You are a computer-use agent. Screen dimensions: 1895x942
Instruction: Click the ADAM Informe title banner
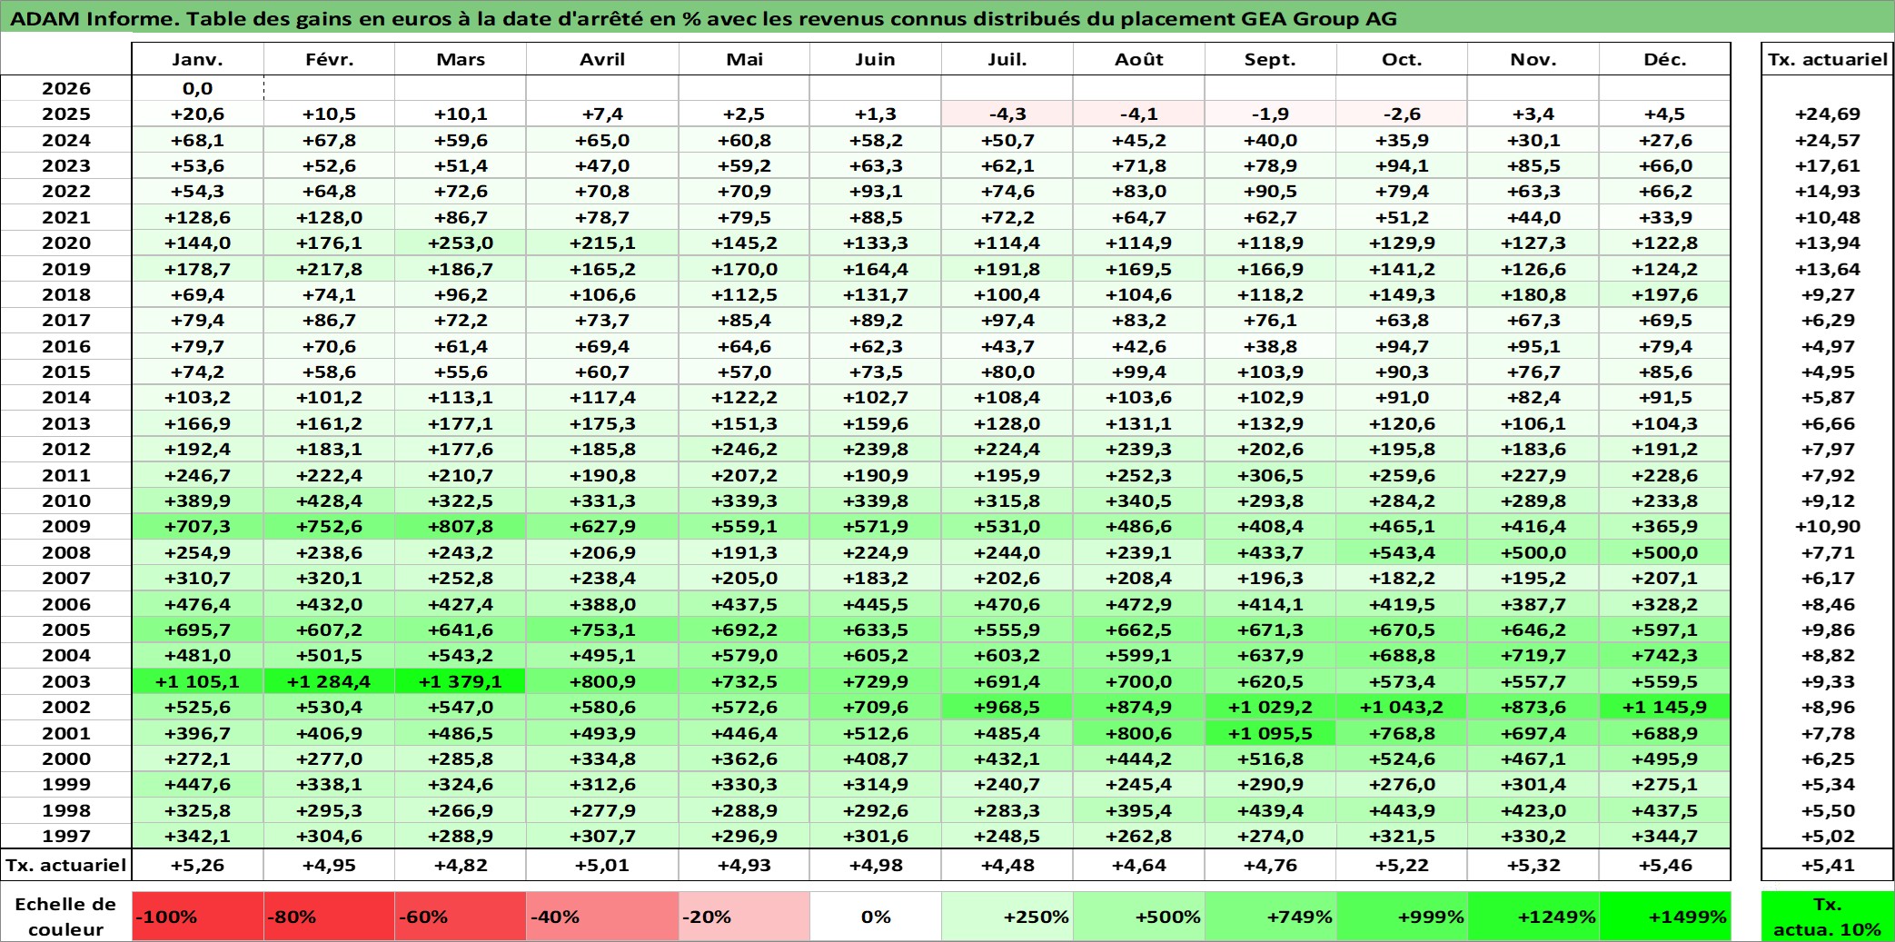[x=947, y=18]
